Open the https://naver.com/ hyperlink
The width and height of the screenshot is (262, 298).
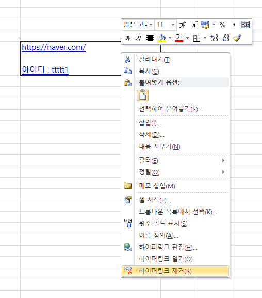point(54,47)
